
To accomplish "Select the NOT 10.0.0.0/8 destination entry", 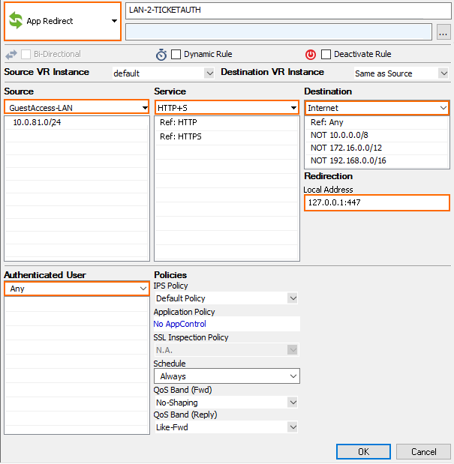I will click(377, 135).
